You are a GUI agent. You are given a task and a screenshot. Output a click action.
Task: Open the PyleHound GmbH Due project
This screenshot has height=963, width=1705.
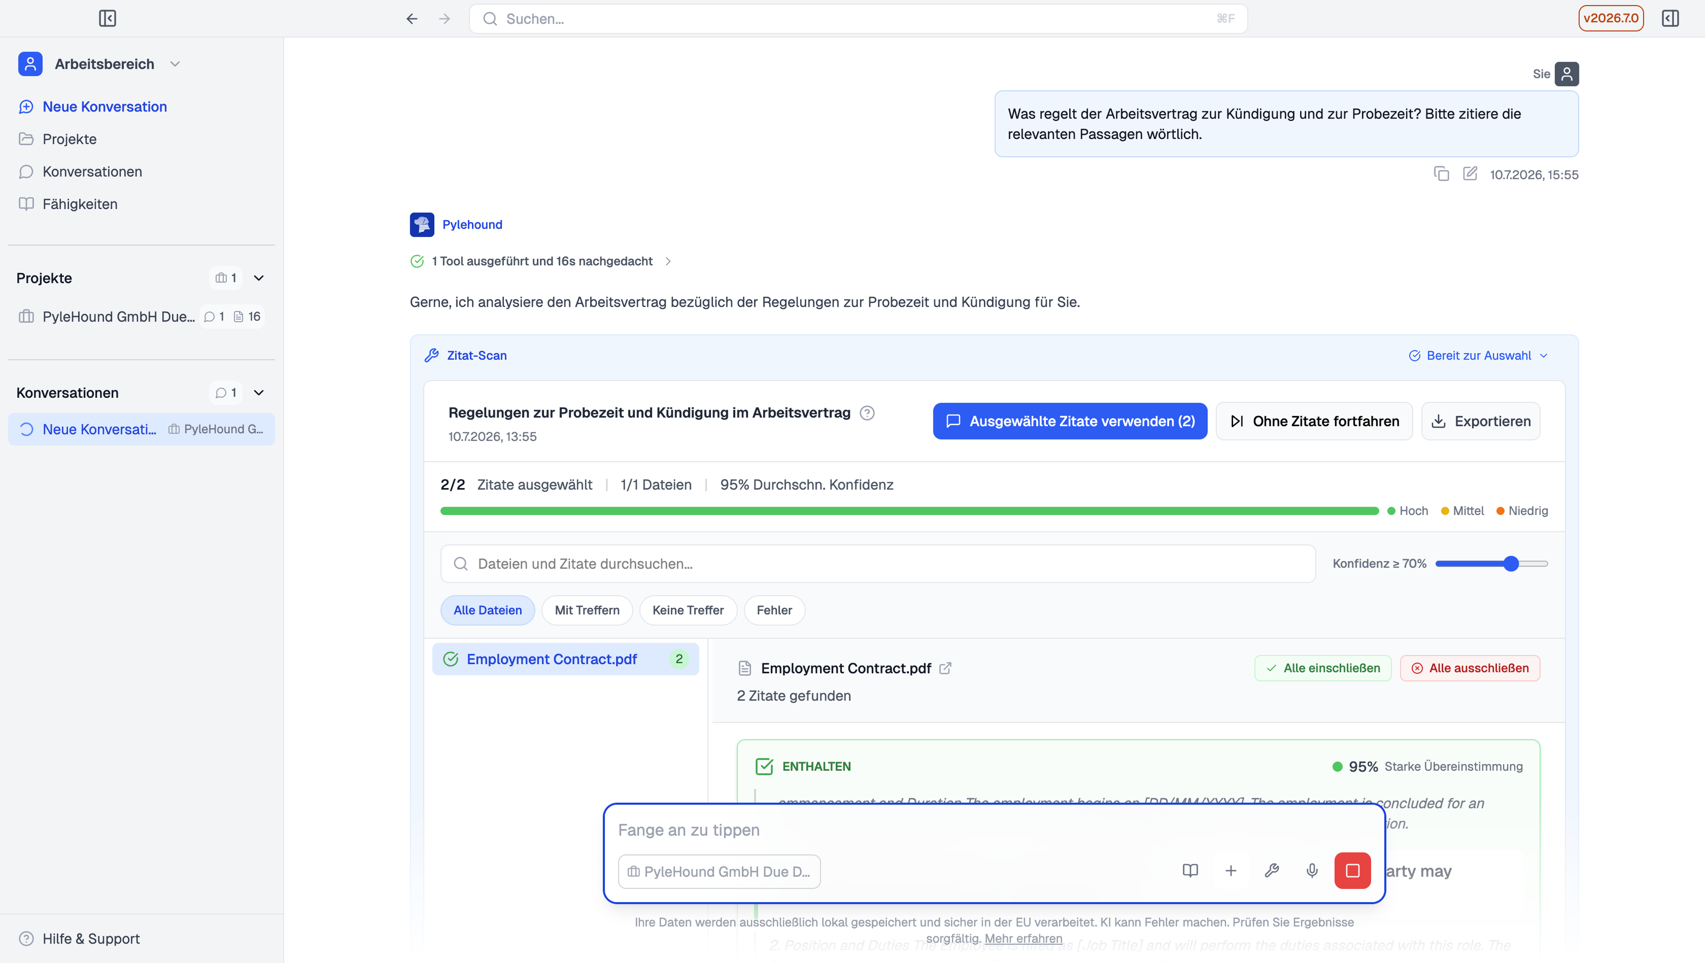[141, 317]
